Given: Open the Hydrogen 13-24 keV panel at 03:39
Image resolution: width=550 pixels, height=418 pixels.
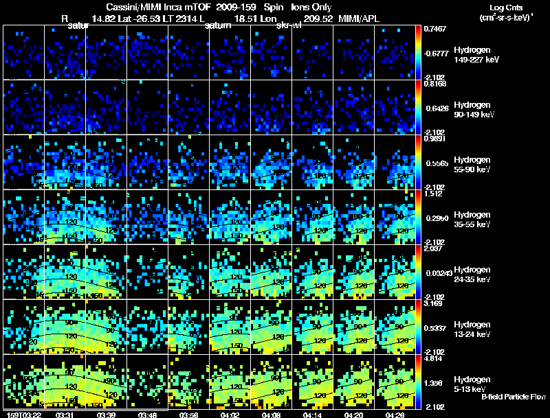Looking at the screenshot, I should (107, 327).
